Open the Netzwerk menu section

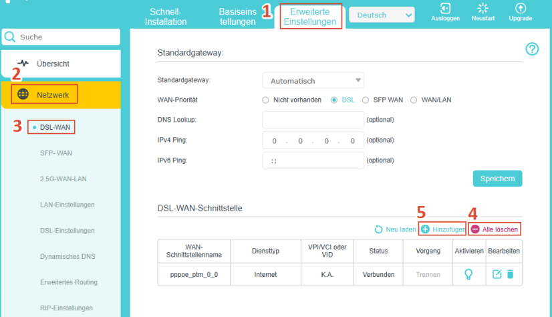pos(61,95)
